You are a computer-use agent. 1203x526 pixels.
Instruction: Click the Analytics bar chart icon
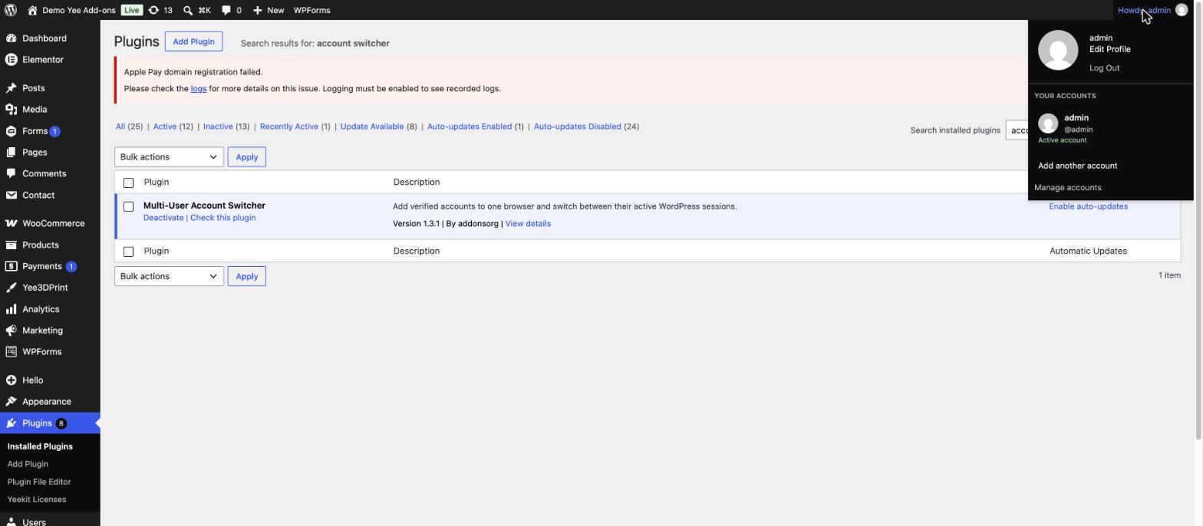click(11, 309)
